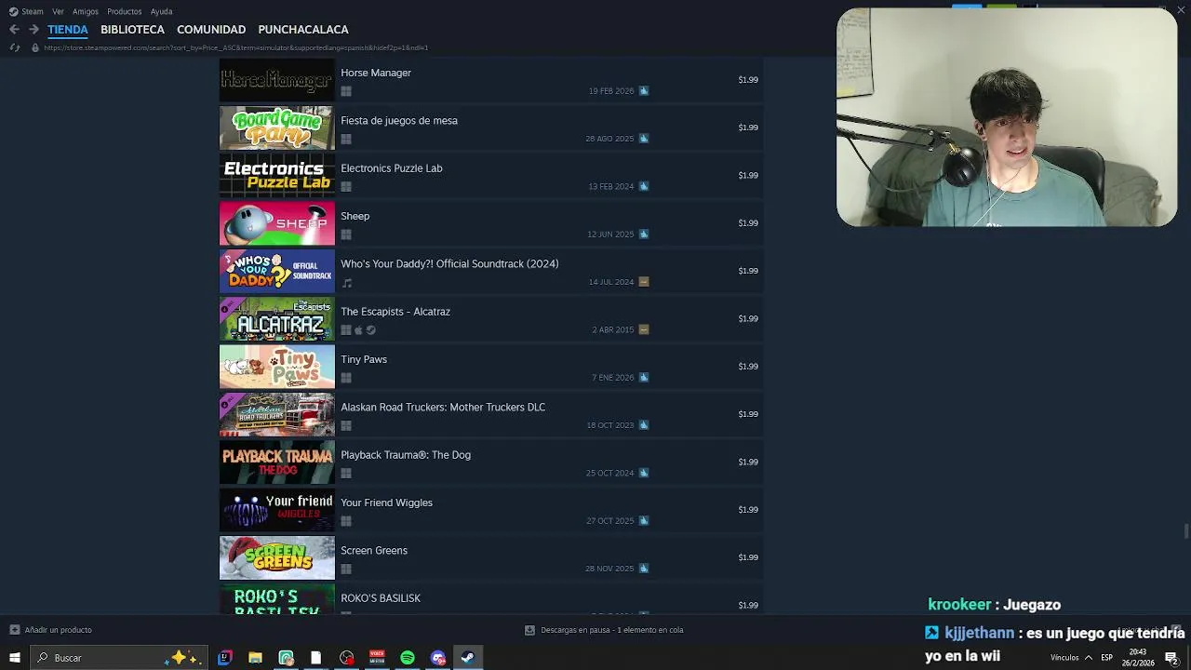
Task: Click The Escapists Alcatraz mixed review icon
Action: point(644,329)
